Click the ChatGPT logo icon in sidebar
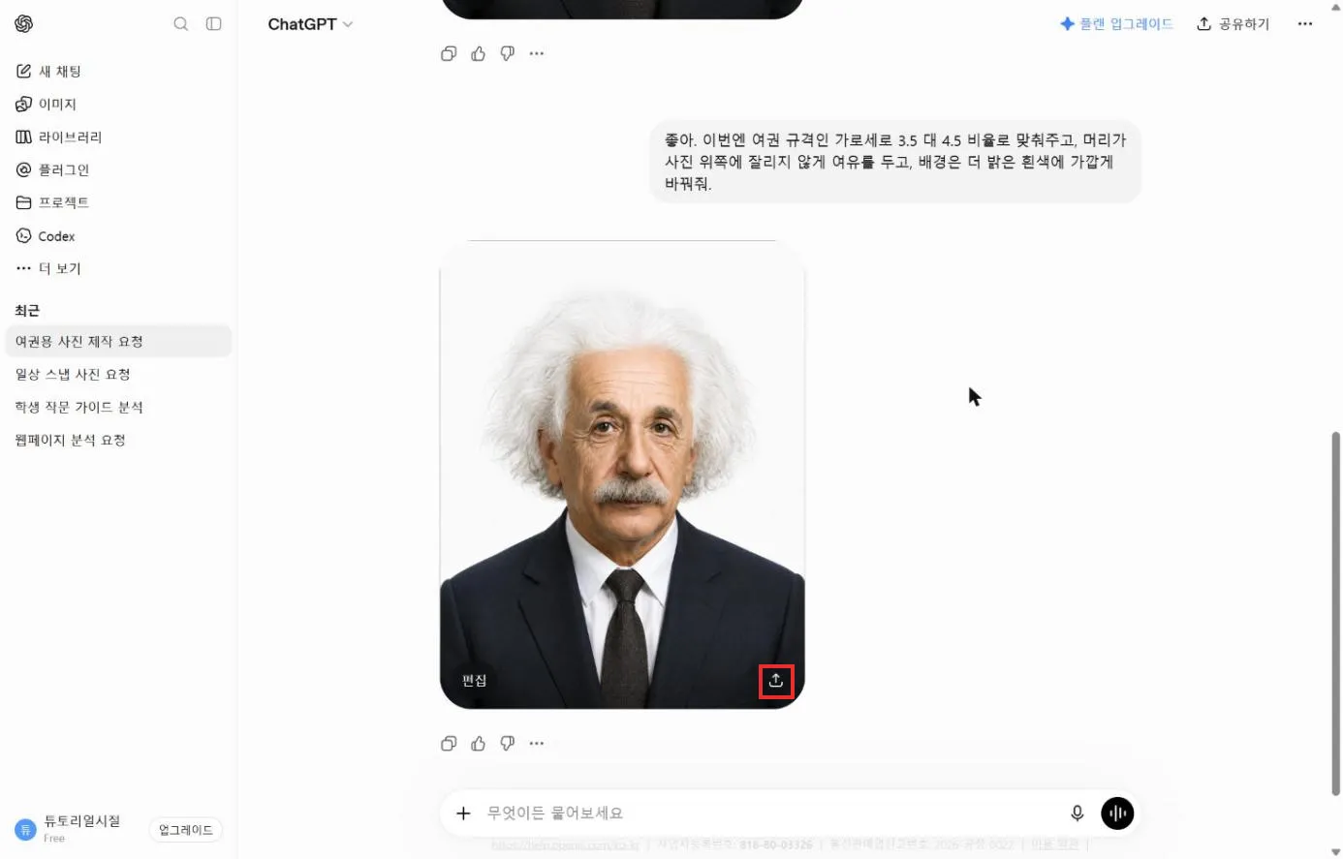 (x=24, y=24)
